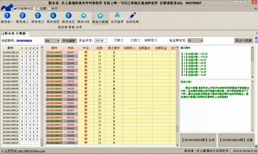Screen dimensions: 258x154
Task: Uncheck the 前后二 checkbox
Action: [x=146, y=40]
